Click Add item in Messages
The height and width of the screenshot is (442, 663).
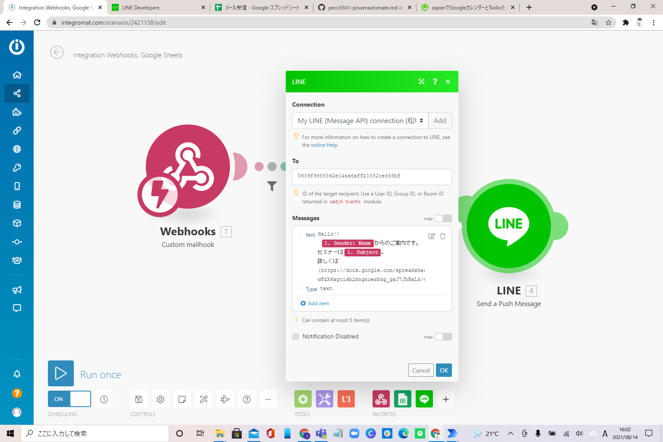coord(315,303)
